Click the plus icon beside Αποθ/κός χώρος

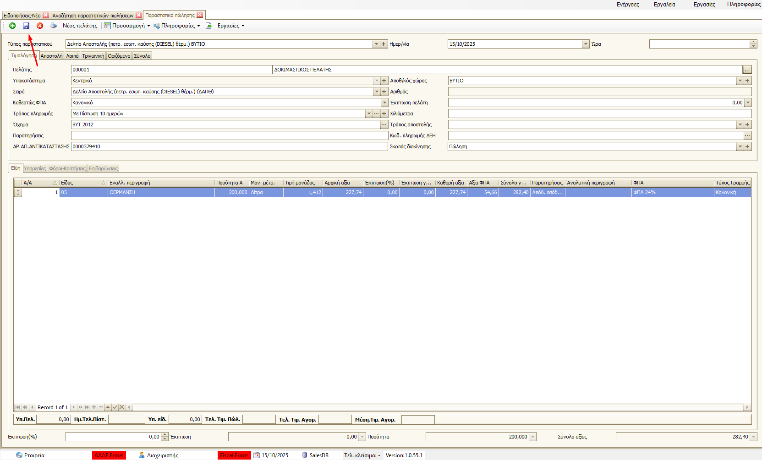747,81
